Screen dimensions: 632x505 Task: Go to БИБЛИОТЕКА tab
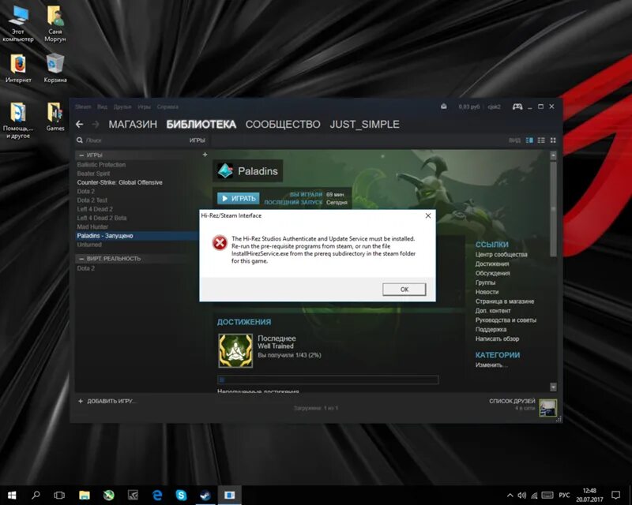click(x=201, y=124)
